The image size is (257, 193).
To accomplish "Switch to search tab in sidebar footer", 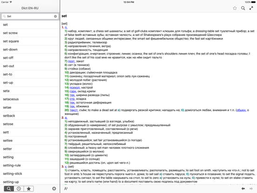I will [9, 188].
